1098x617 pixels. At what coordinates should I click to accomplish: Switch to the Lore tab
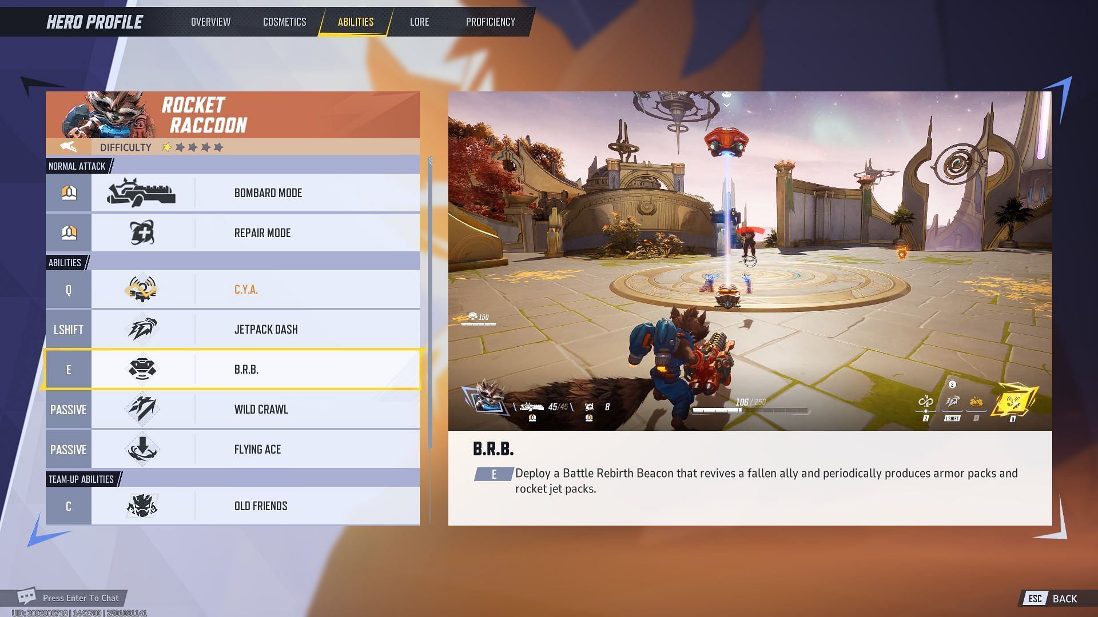pyautogui.click(x=419, y=21)
